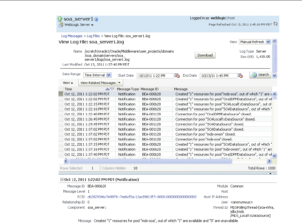This screenshot has height=223, width=302.
Task: Click the Total Rows : 1000 status text
Action: tap(262, 168)
